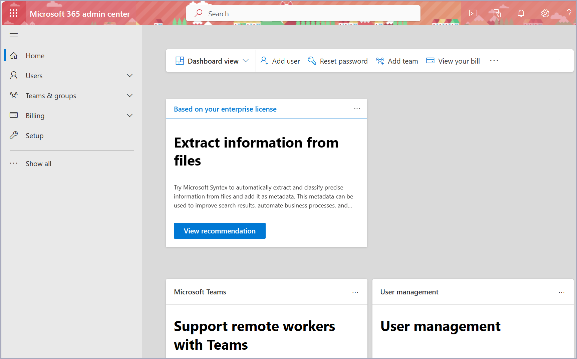Viewport: 577px width, 359px height.
Task: Open the app launcher waffle icon
Action: [13, 13]
